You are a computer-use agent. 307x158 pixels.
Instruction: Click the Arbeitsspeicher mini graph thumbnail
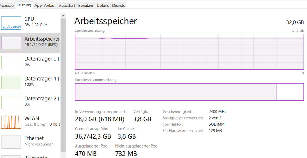coord(11,42)
